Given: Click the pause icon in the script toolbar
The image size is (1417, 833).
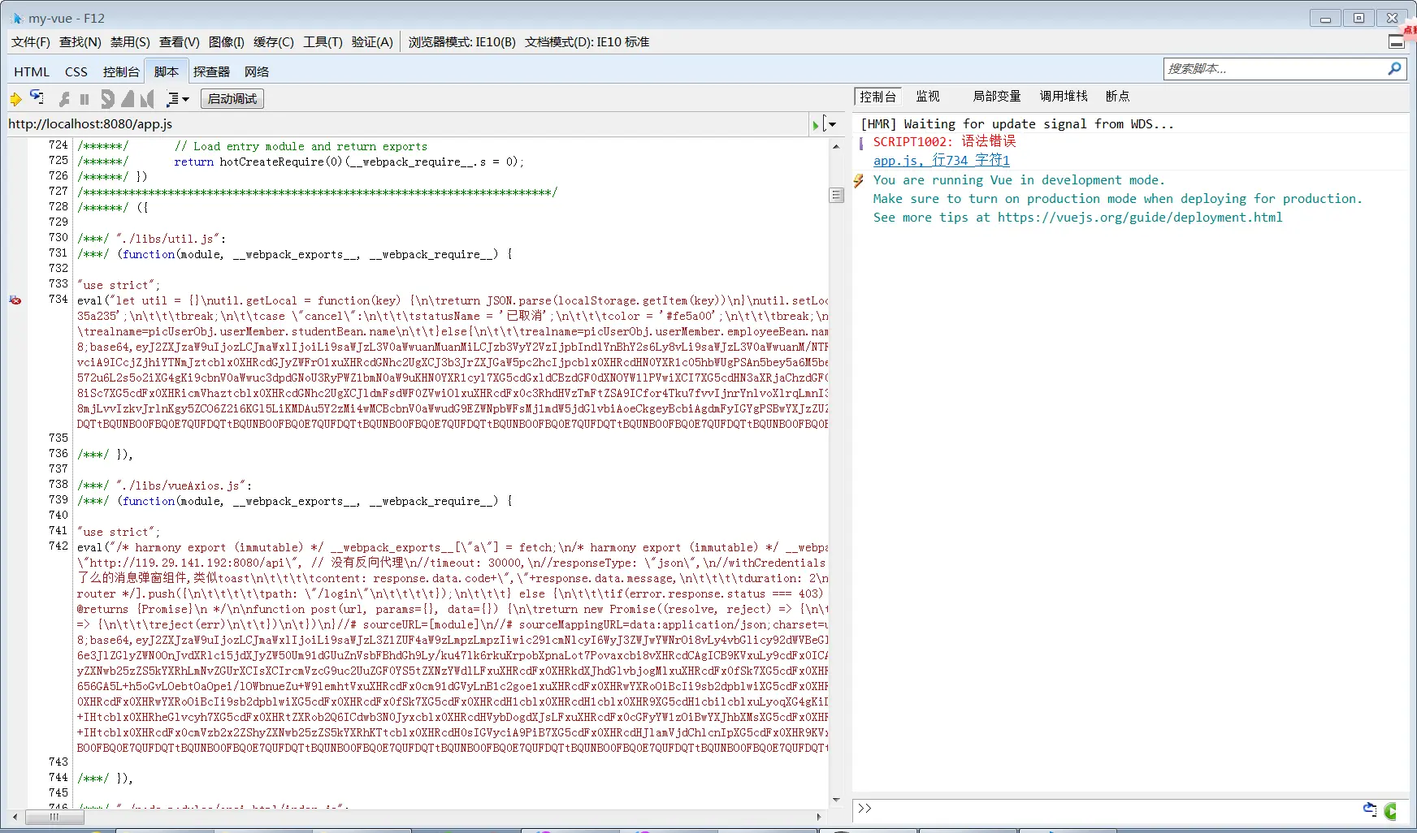Looking at the screenshot, I should 84,99.
